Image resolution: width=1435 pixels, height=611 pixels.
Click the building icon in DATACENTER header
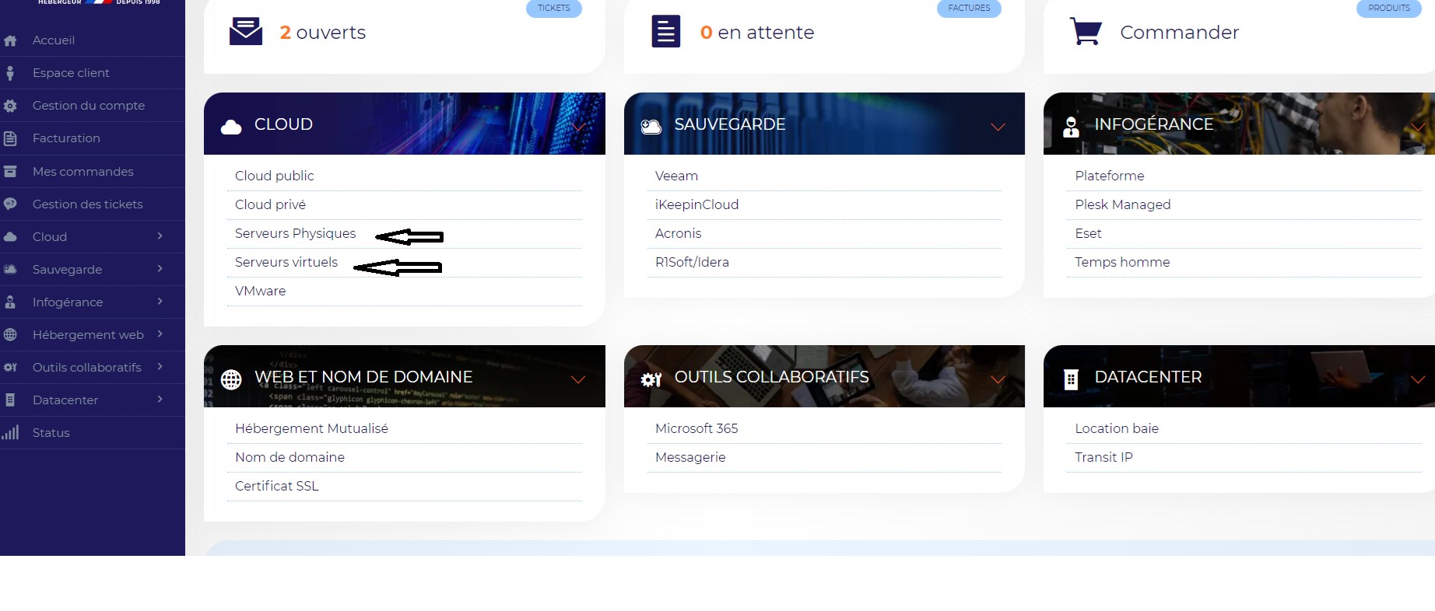[x=1071, y=379]
